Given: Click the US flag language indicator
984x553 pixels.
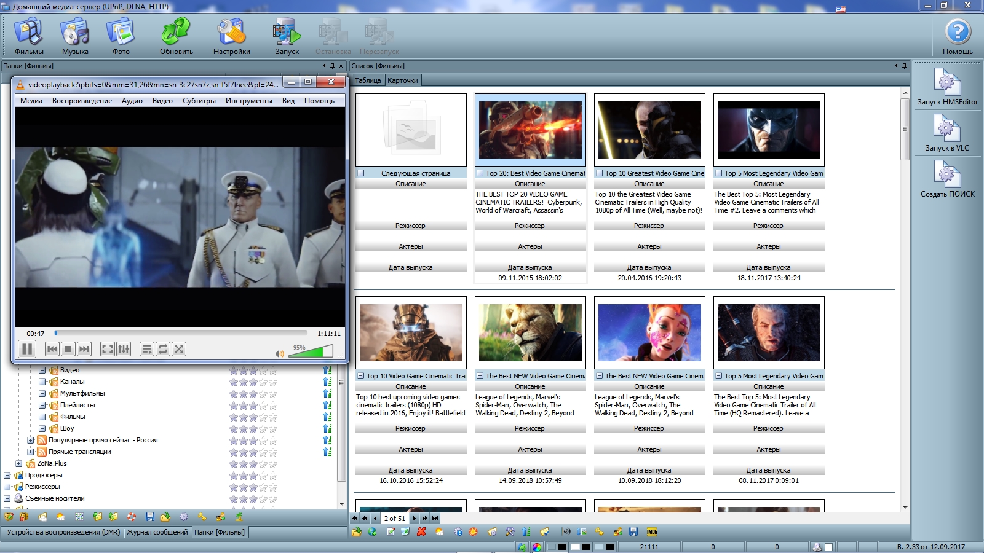Looking at the screenshot, I should coord(841,9).
